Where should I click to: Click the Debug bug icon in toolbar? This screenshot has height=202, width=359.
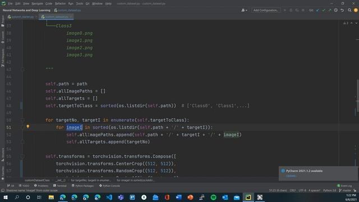click(x=291, y=10)
